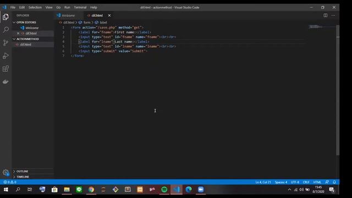Change line endings via CRLF
Screen dimensions: 352x198
pyautogui.click(x=306, y=182)
